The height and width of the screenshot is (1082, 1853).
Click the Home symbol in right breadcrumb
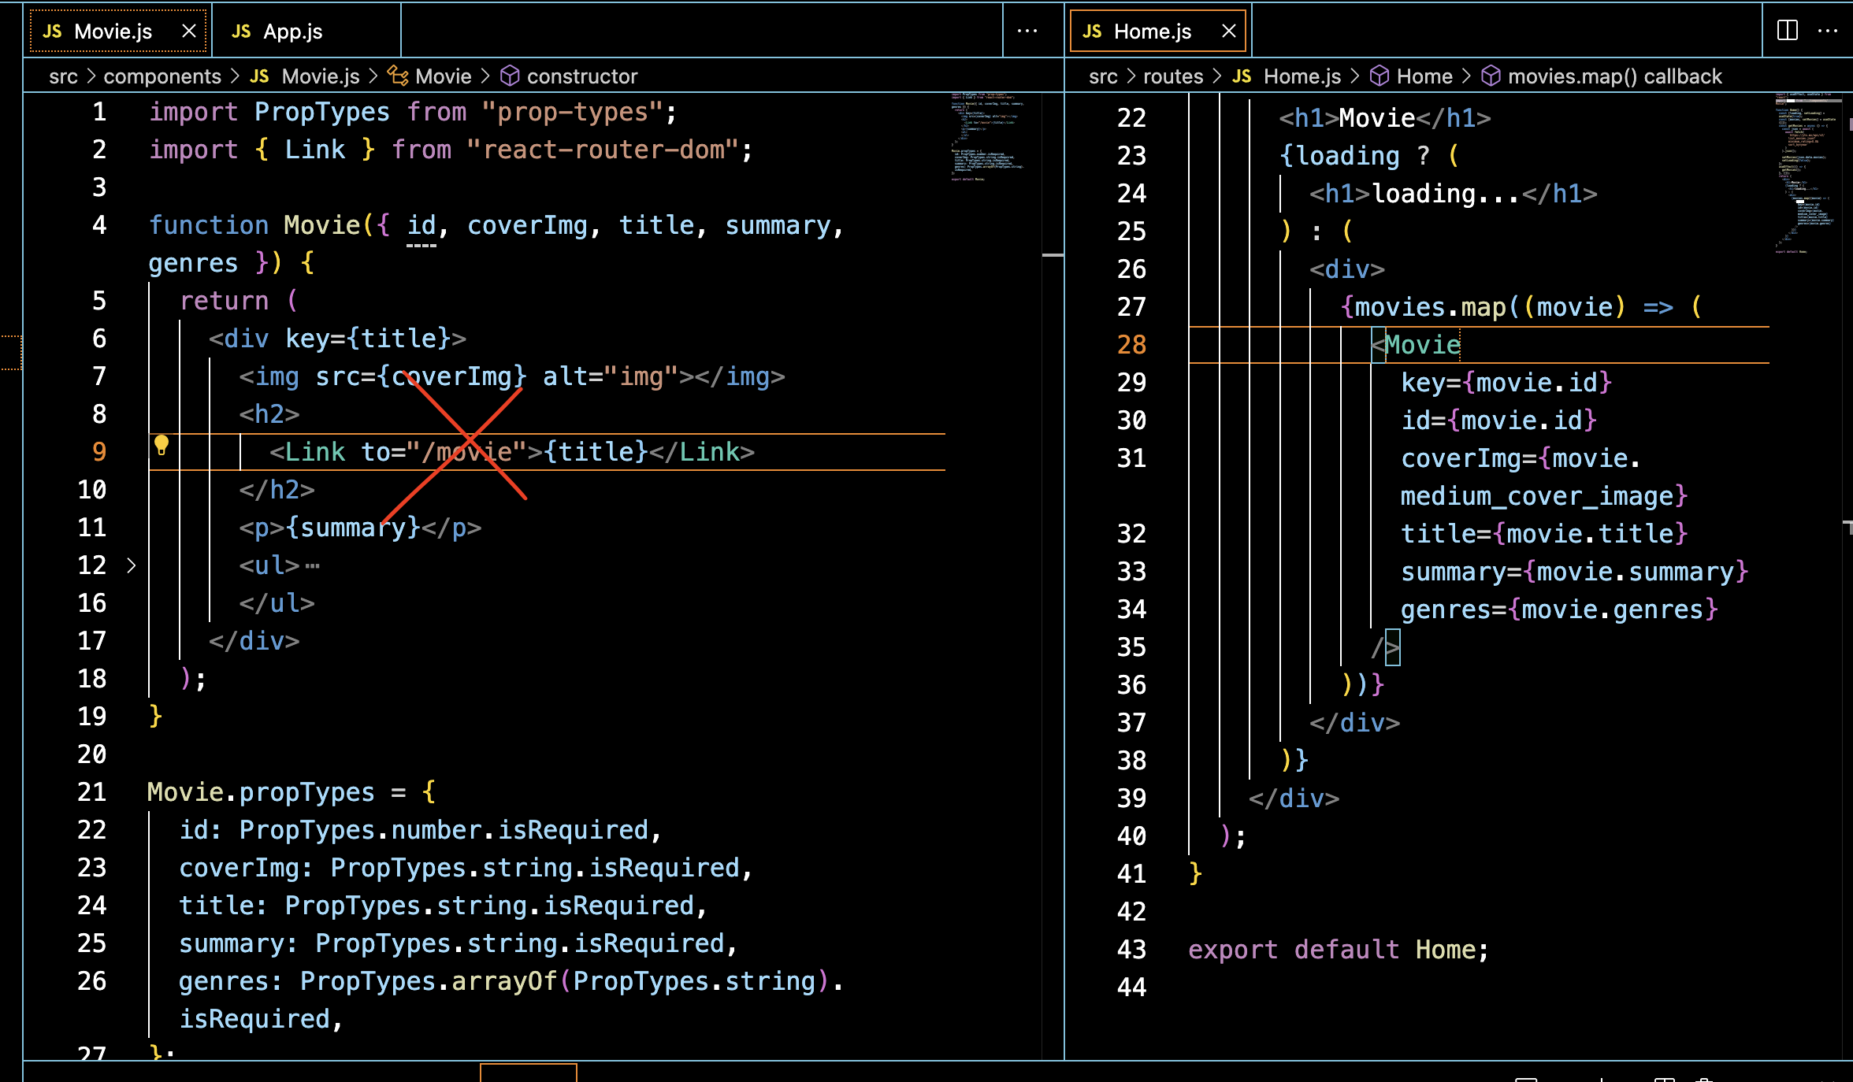click(1424, 76)
